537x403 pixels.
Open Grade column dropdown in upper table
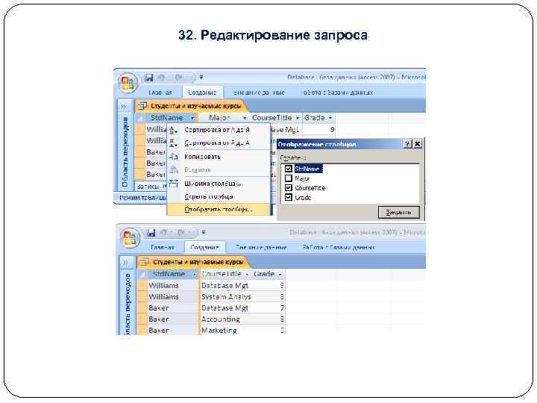tap(330, 118)
